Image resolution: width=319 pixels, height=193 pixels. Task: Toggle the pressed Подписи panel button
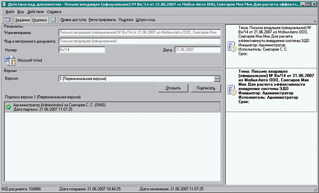[39, 20]
